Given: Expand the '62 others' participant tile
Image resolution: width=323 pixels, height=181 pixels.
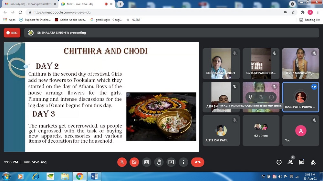Looking at the screenshot, I should 261,130.
